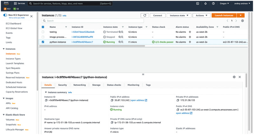Refresh the instances list
This screenshot has height=135, width=254.
[145, 15]
